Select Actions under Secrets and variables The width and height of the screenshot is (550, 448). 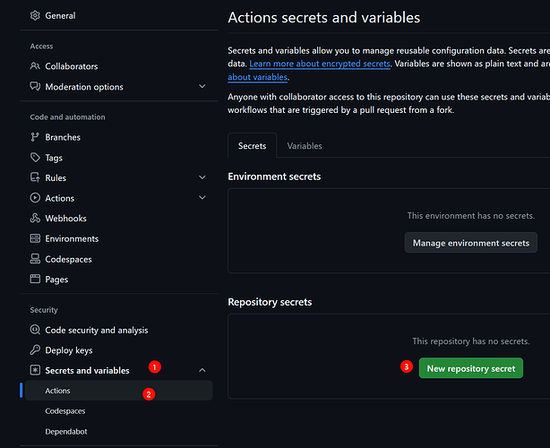point(118,391)
